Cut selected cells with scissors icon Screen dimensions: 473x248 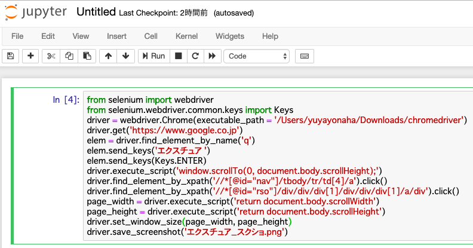pyautogui.click(x=51, y=56)
